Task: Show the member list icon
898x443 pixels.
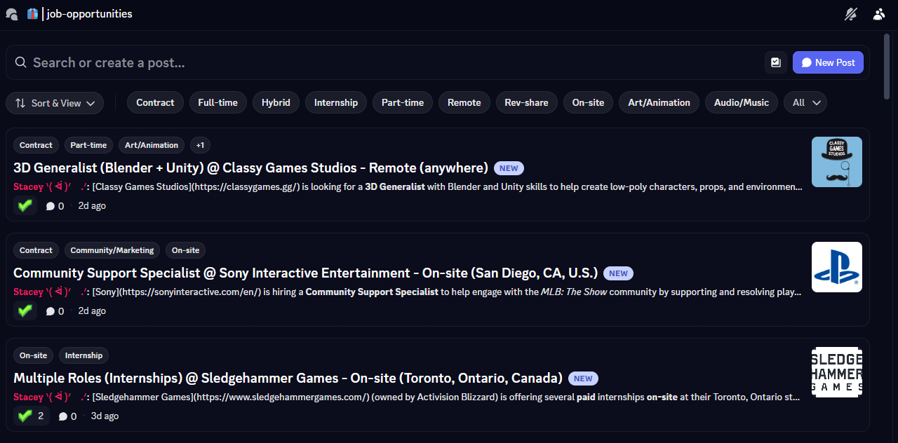Action: (x=879, y=14)
